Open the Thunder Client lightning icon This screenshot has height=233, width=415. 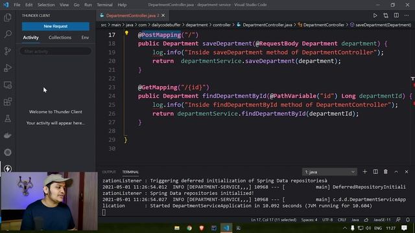(x=8, y=169)
